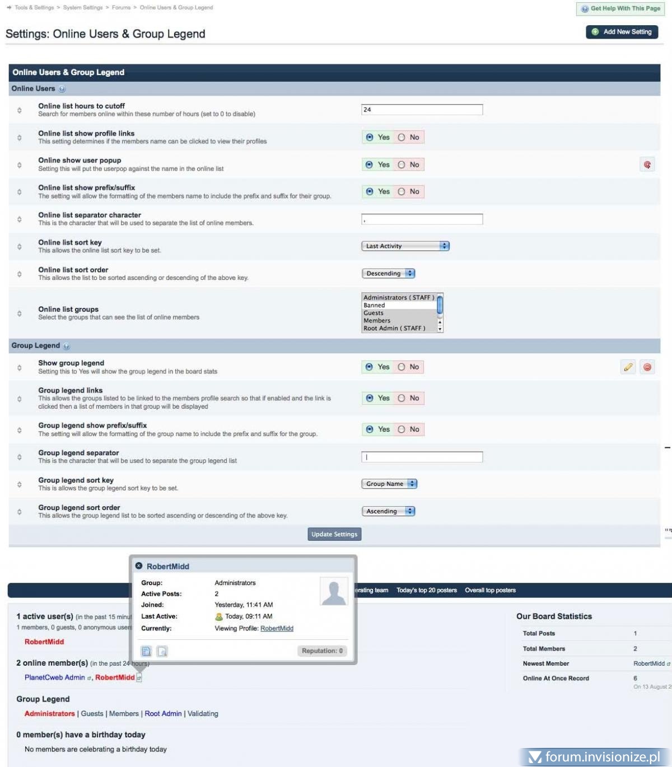The width and height of the screenshot is (672, 767).
Task: Click the revert icon for Online show user popup
Action: pyautogui.click(x=647, y=165)
